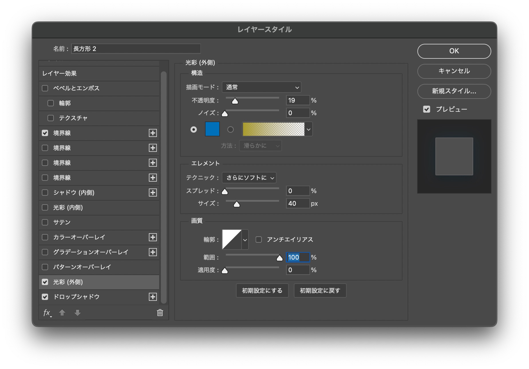
Task: Enable シャドウ (内側) checkbox
Action: (x=45, y=193)
